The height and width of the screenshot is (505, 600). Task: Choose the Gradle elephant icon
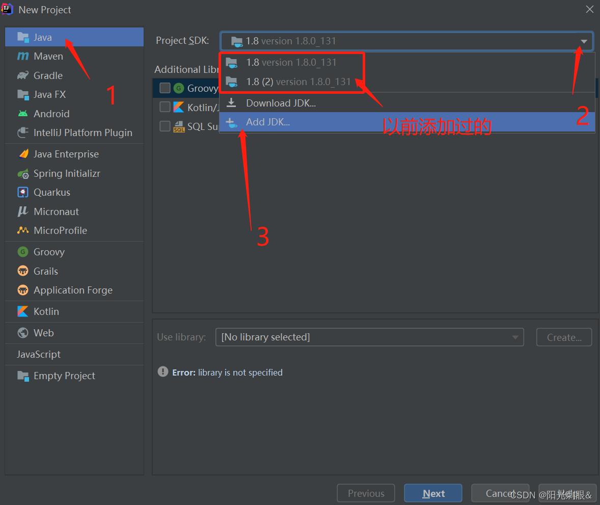click(x=23, y=75)
